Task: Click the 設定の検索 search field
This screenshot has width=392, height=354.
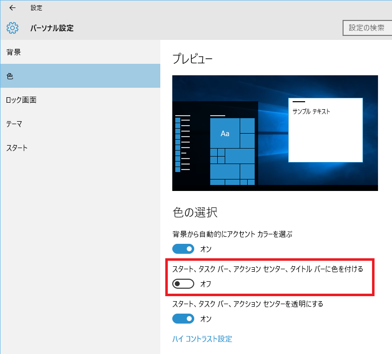Action: click(367, 28)
